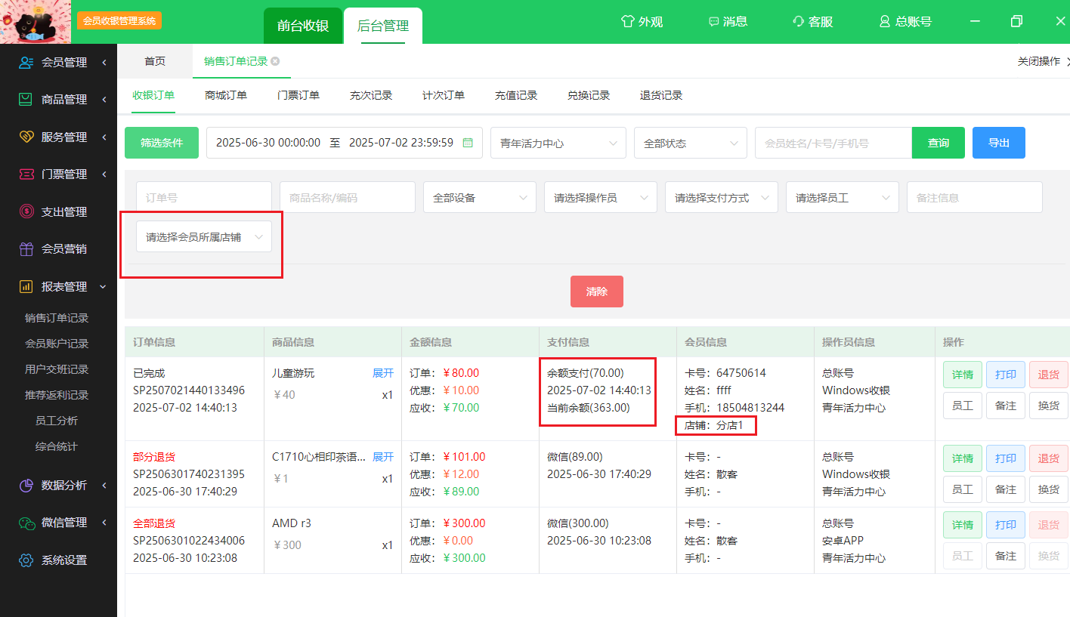This screenshot has height=617, width=1070.
Task: Expand the 全部状态 status dropdown
Action: (x=690, y=143)
